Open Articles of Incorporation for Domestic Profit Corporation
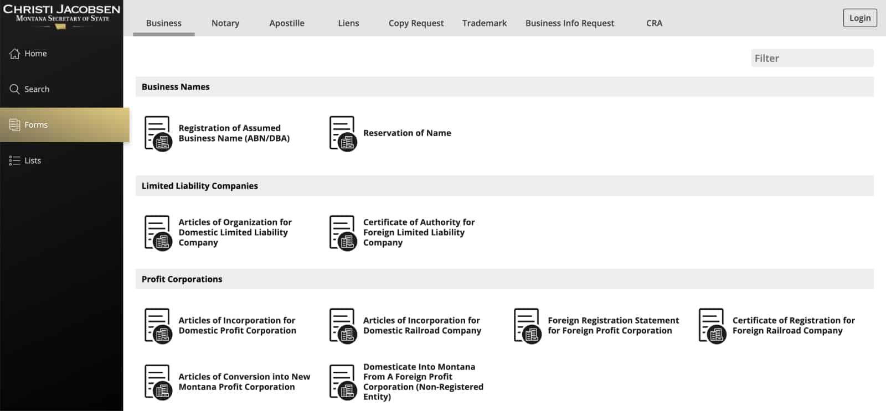Screen dimensions: 886x411 (237, 326)
